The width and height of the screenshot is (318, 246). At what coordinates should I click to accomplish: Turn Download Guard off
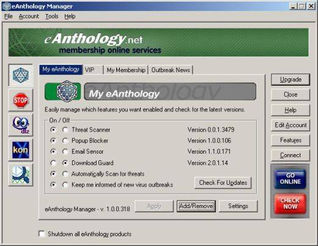coord(65,163)
